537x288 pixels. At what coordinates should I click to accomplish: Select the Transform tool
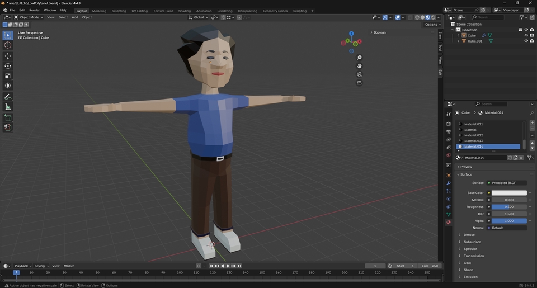[7, 86]
